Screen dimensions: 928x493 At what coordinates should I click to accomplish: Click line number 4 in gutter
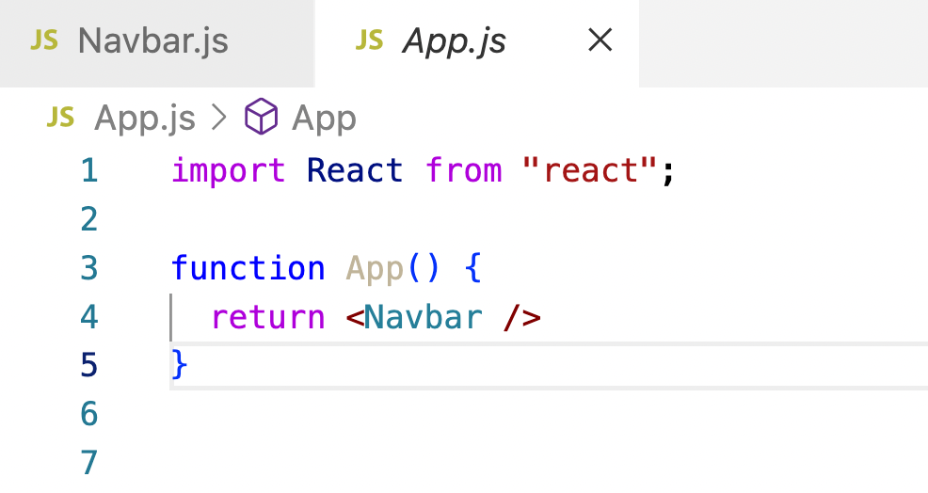click(x=88, y=317)
